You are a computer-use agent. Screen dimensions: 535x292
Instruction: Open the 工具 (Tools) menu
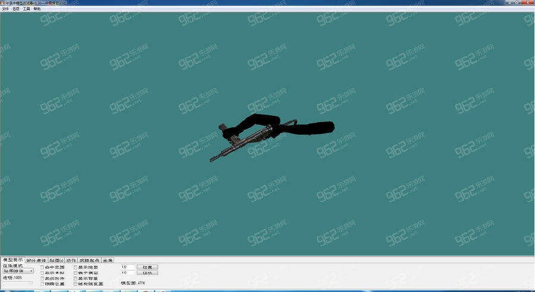pos(27,9)
